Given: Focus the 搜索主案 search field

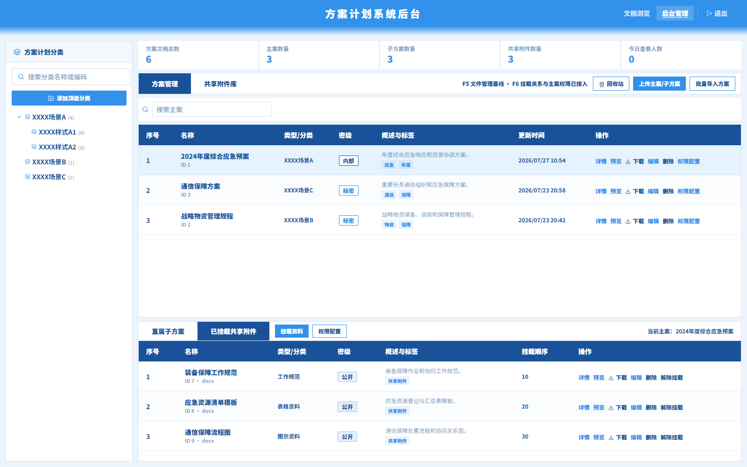Looking at the screenshot, I should click(x=211, y=109).
